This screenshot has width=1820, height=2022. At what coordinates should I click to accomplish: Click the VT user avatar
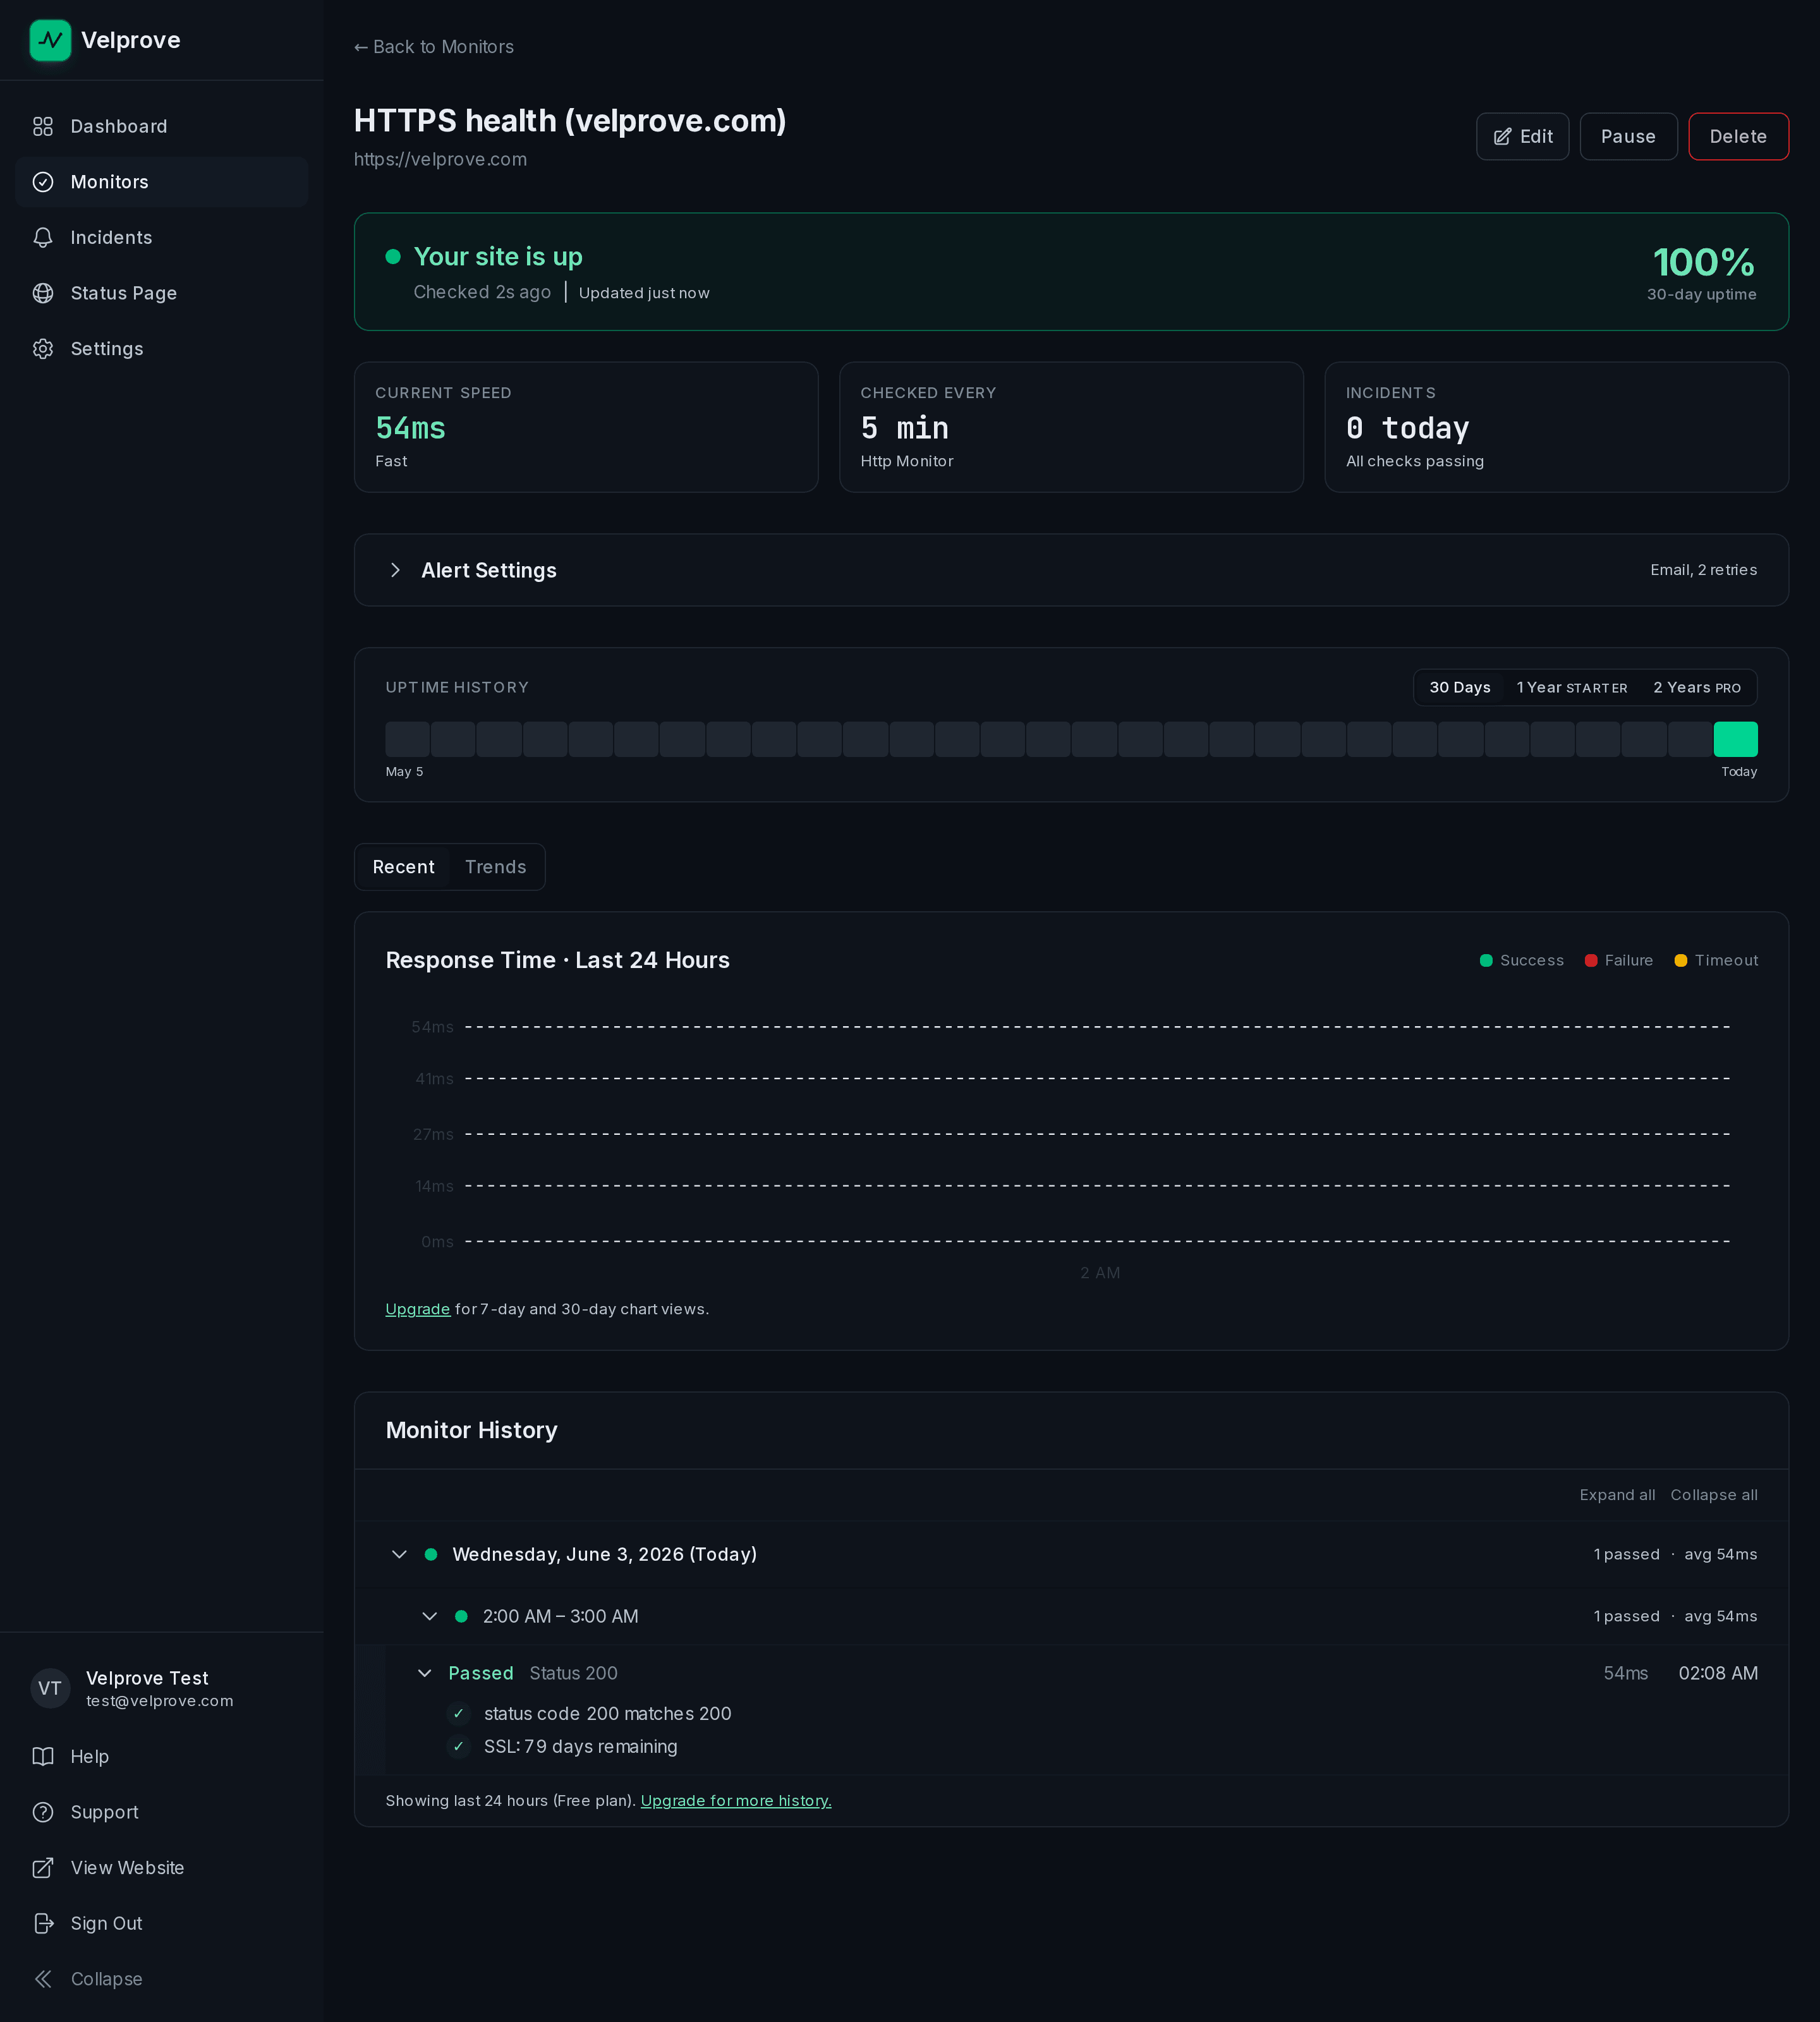(50, 1688)
